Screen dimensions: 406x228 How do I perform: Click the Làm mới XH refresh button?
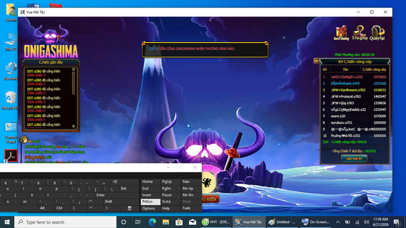click(x=354, y=158)
